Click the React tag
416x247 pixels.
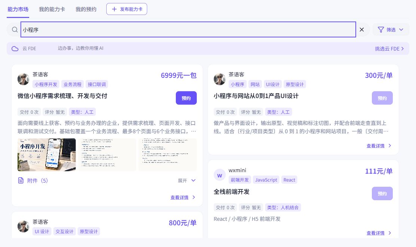coord(289,180)
